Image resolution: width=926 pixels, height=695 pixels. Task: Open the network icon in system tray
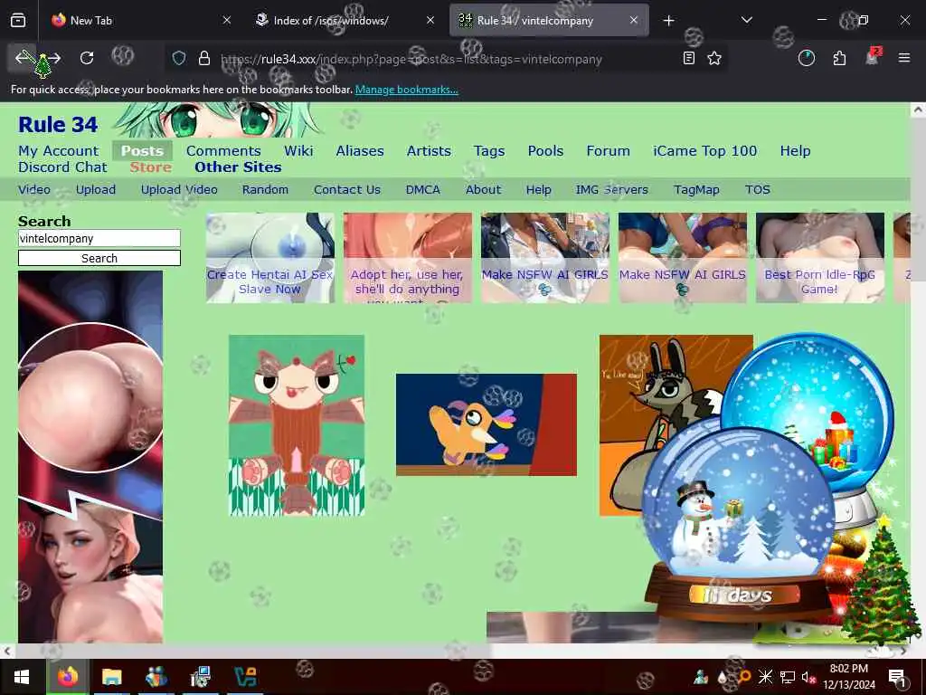[788, 677]
